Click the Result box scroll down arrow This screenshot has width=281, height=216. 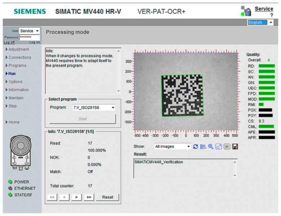(235, 176)
